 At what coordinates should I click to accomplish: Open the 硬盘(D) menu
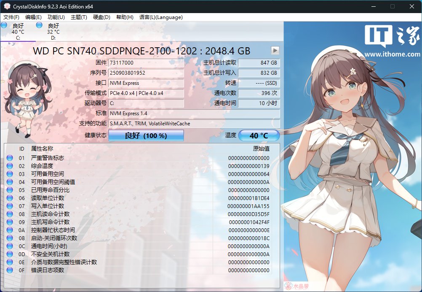(x=101, y=17)
